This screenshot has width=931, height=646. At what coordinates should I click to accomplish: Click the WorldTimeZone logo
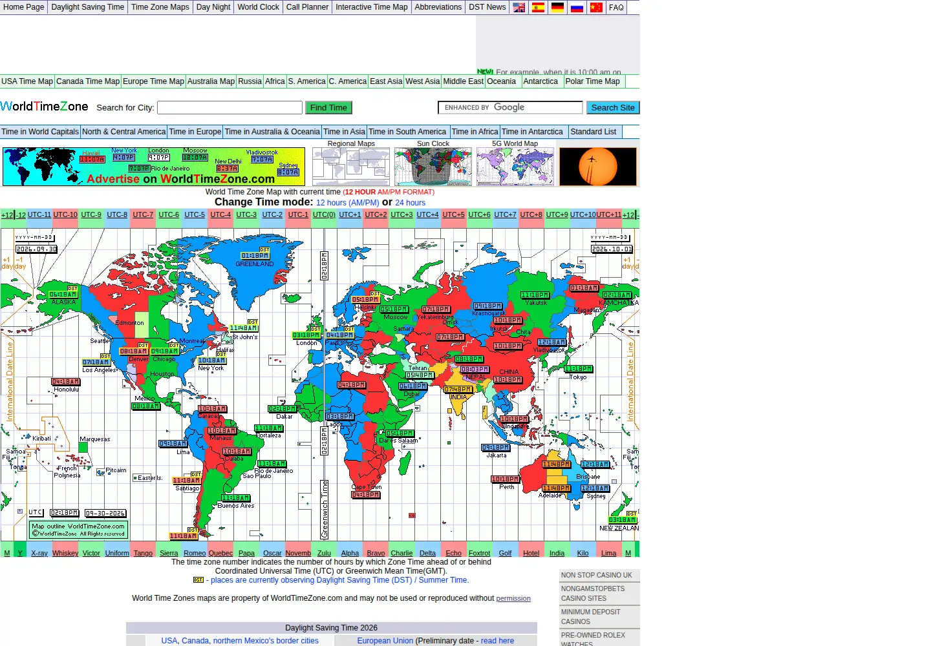coord(45,107)
